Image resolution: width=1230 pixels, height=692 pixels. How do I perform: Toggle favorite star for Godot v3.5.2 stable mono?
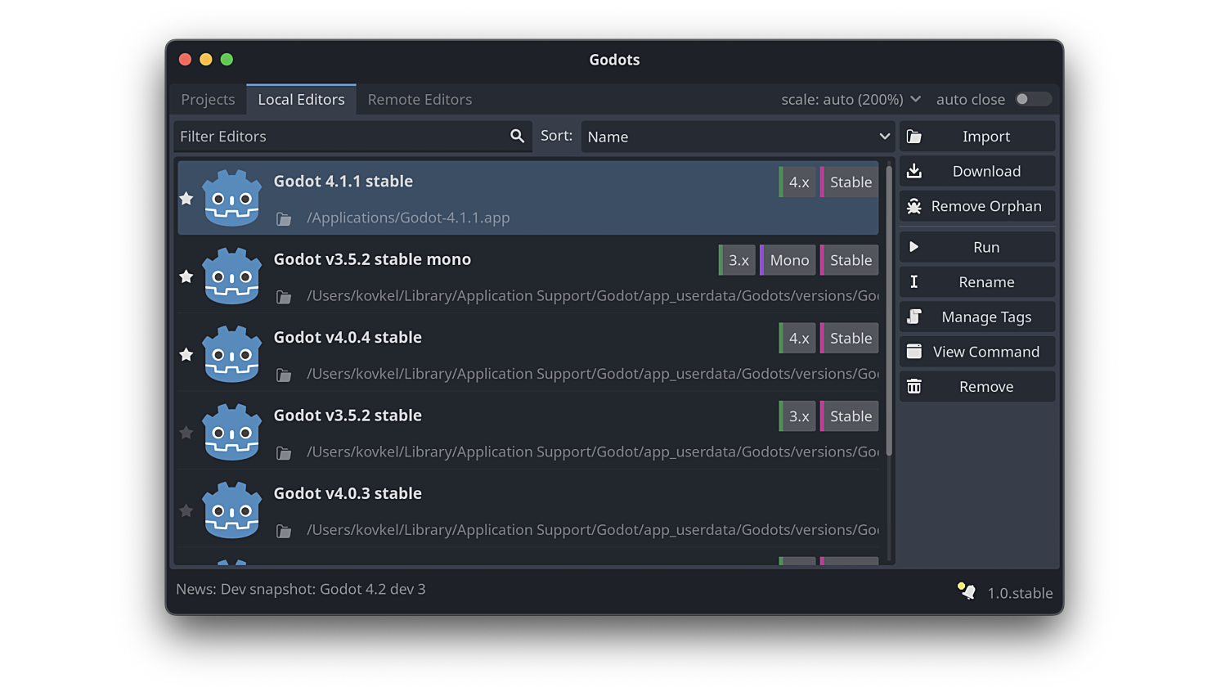click(x=186, y=276)
